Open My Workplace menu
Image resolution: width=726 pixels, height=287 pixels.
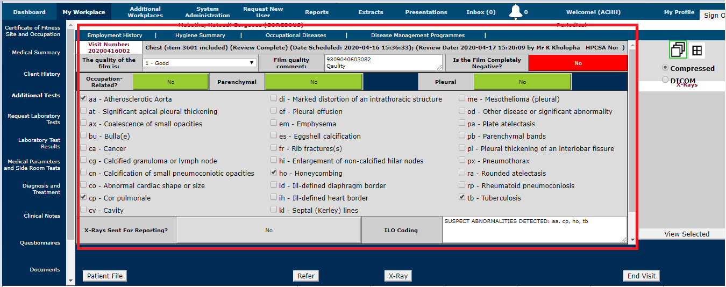tap(84, 12)
